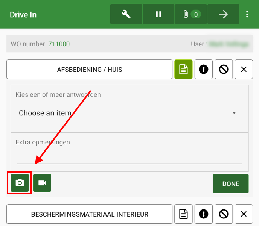Click the dropdown arrow for answers
This screenshot has height=226, width=259.
pyautogui.click(x=234, y=113)
